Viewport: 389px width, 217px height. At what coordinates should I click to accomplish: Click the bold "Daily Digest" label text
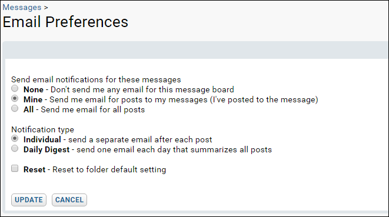tap(46, 150)
